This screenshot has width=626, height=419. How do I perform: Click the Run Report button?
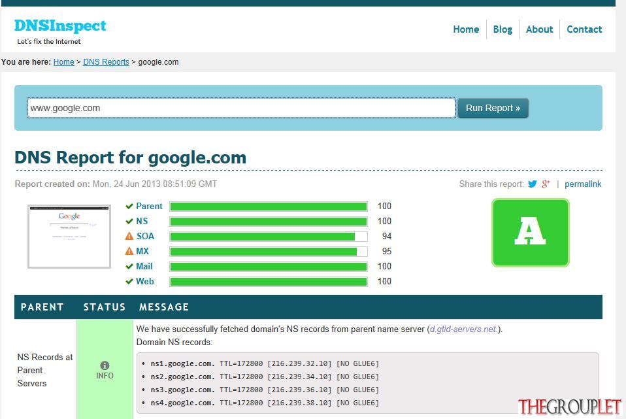pyautogui.click(x=493, y=109)
